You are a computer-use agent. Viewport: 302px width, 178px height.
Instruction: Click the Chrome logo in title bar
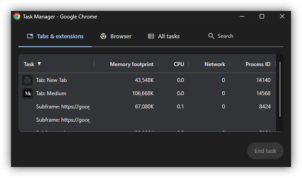click(x=17, y=16)
